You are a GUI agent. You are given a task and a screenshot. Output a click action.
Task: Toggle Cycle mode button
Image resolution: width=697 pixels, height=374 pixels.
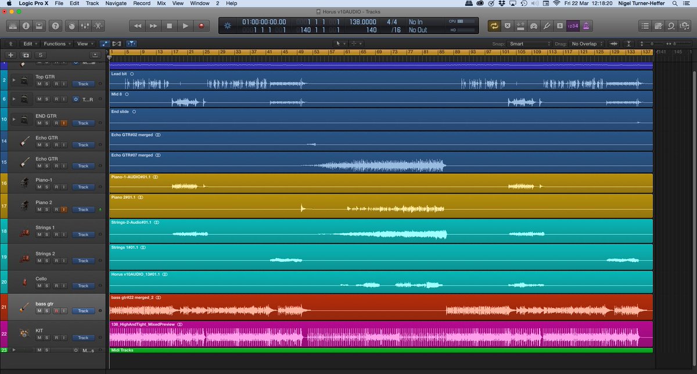[x=494, y=26]
